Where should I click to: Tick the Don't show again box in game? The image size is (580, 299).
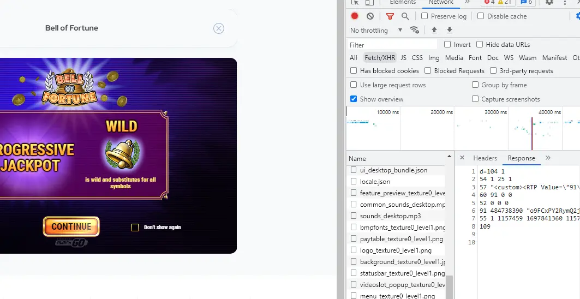[x=135, y=227]
